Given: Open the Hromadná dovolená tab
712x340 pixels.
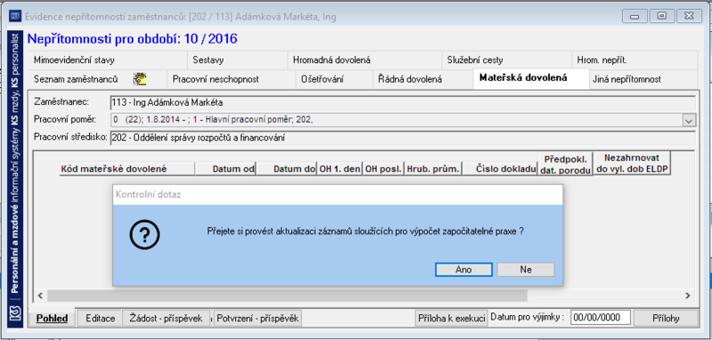Looking at the screenshot, I should pyautogui.click(x=365, y=60).
